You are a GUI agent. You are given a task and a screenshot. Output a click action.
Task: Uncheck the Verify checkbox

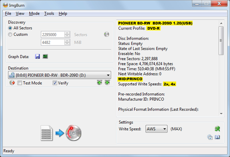(55, 83)
